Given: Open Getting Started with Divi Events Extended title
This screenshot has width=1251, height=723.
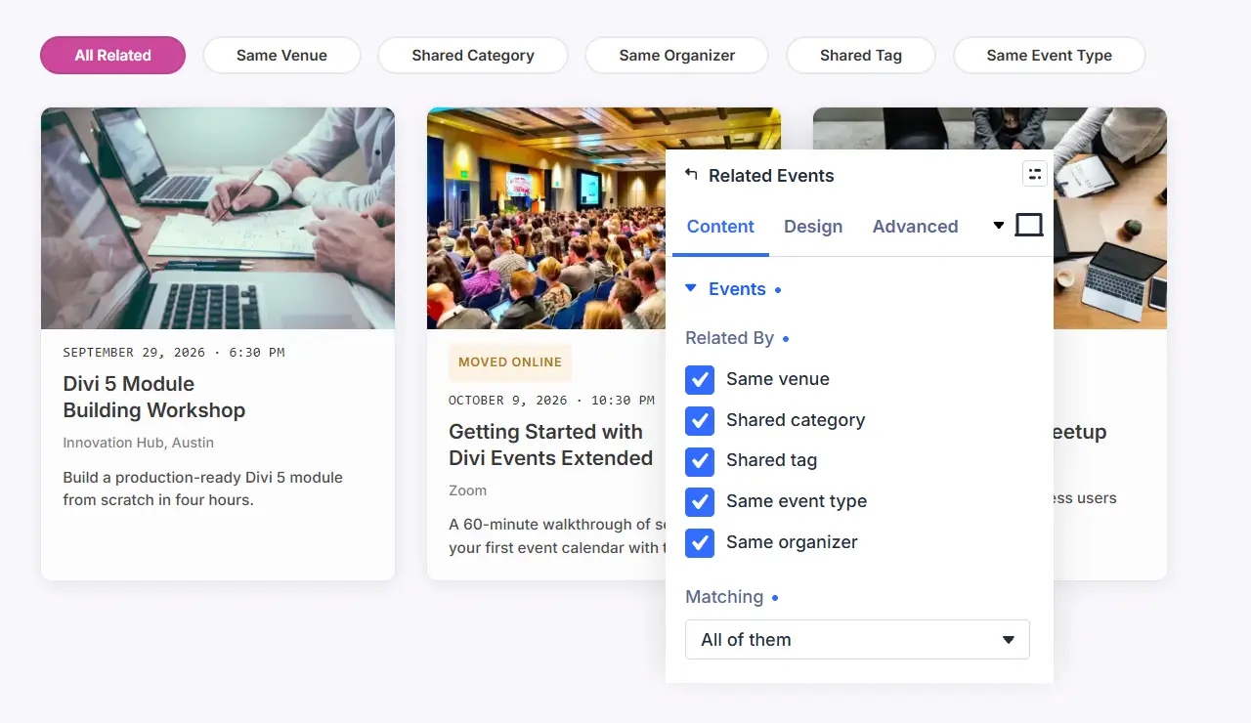Looking at the screenshot, I should click(x=551, y=445).
